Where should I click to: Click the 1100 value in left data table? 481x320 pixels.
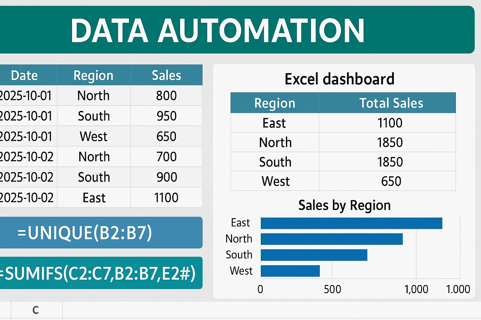pyautogui.click(x=167, y=197)
